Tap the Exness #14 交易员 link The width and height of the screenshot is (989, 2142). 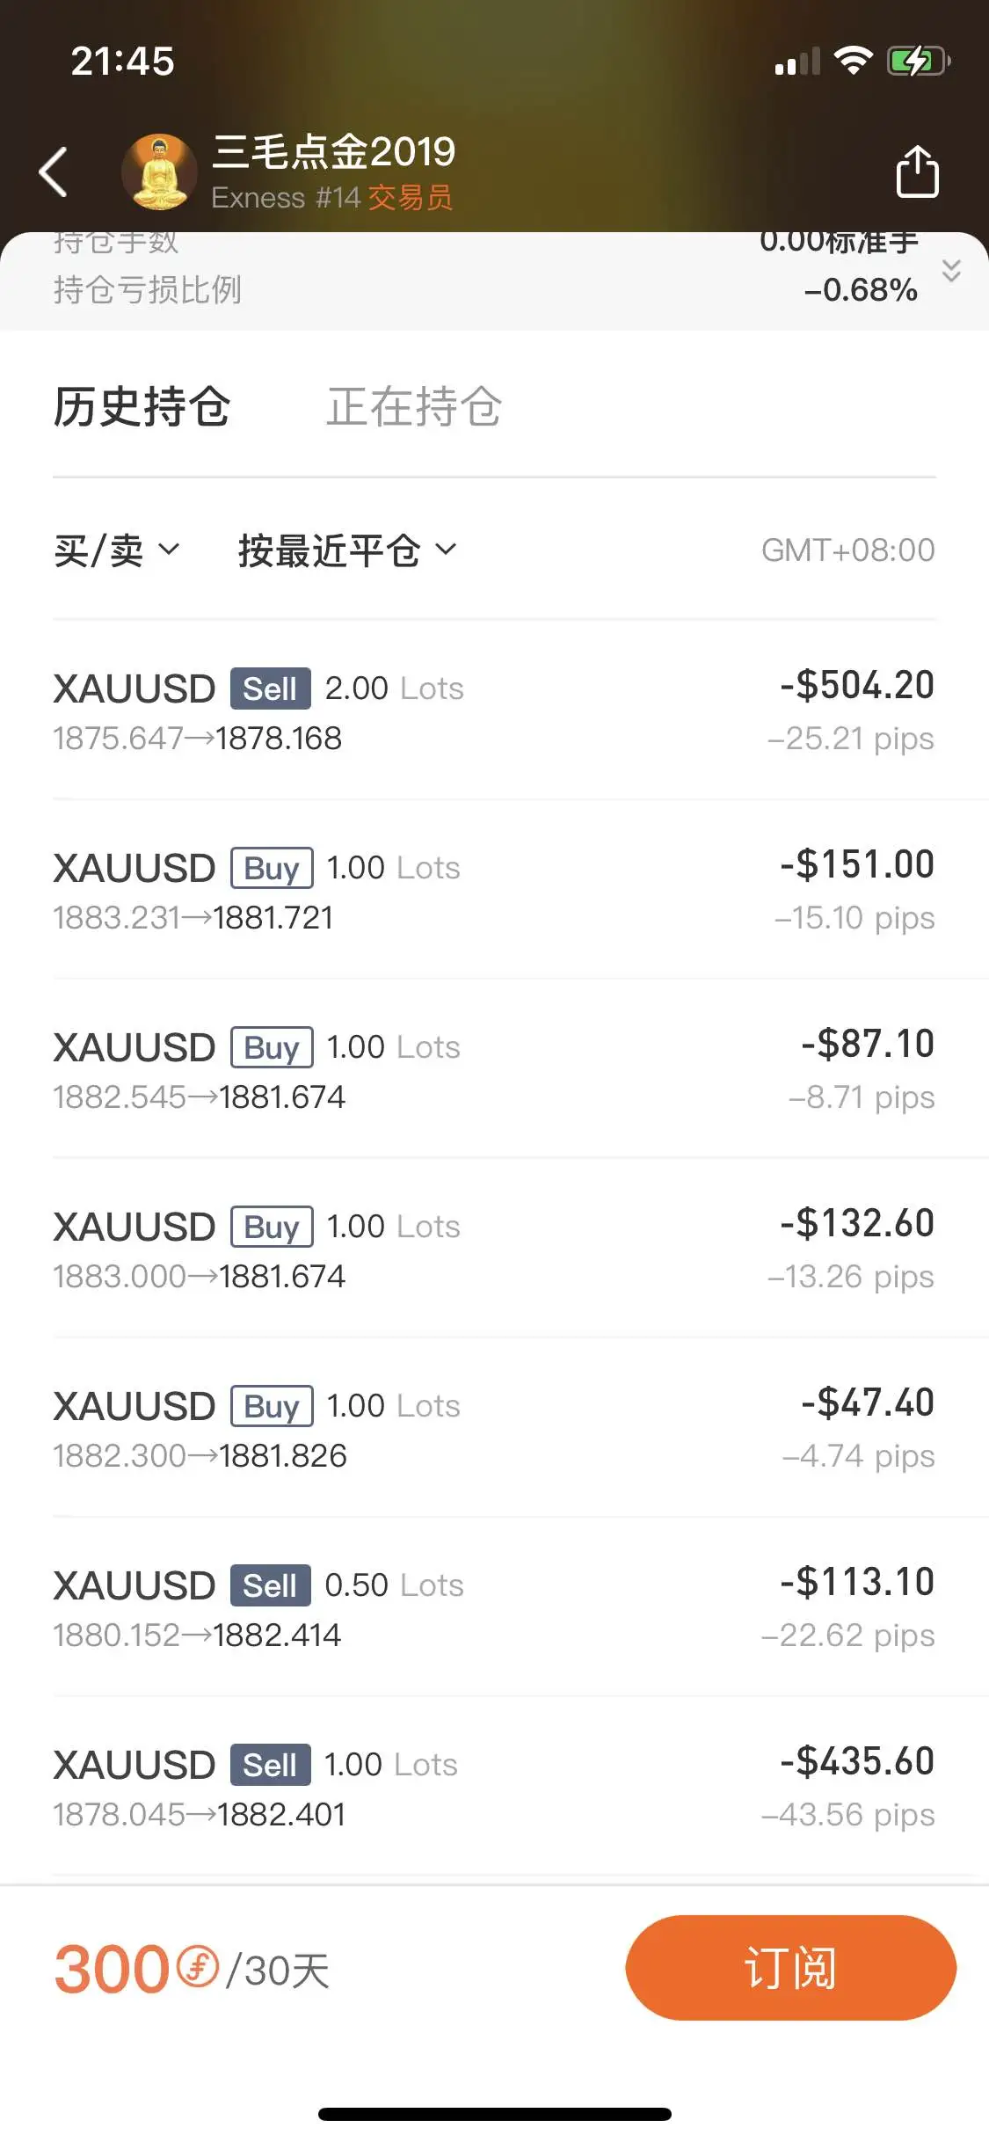(x=332, y=198)
